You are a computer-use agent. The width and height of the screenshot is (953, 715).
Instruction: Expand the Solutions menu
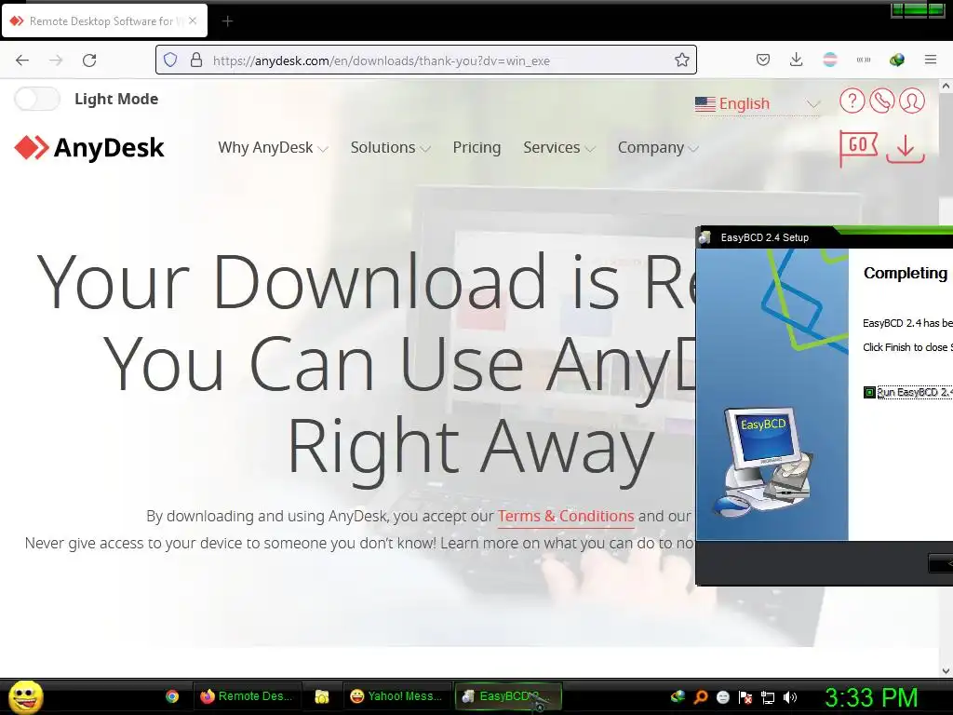pos(390,147)
